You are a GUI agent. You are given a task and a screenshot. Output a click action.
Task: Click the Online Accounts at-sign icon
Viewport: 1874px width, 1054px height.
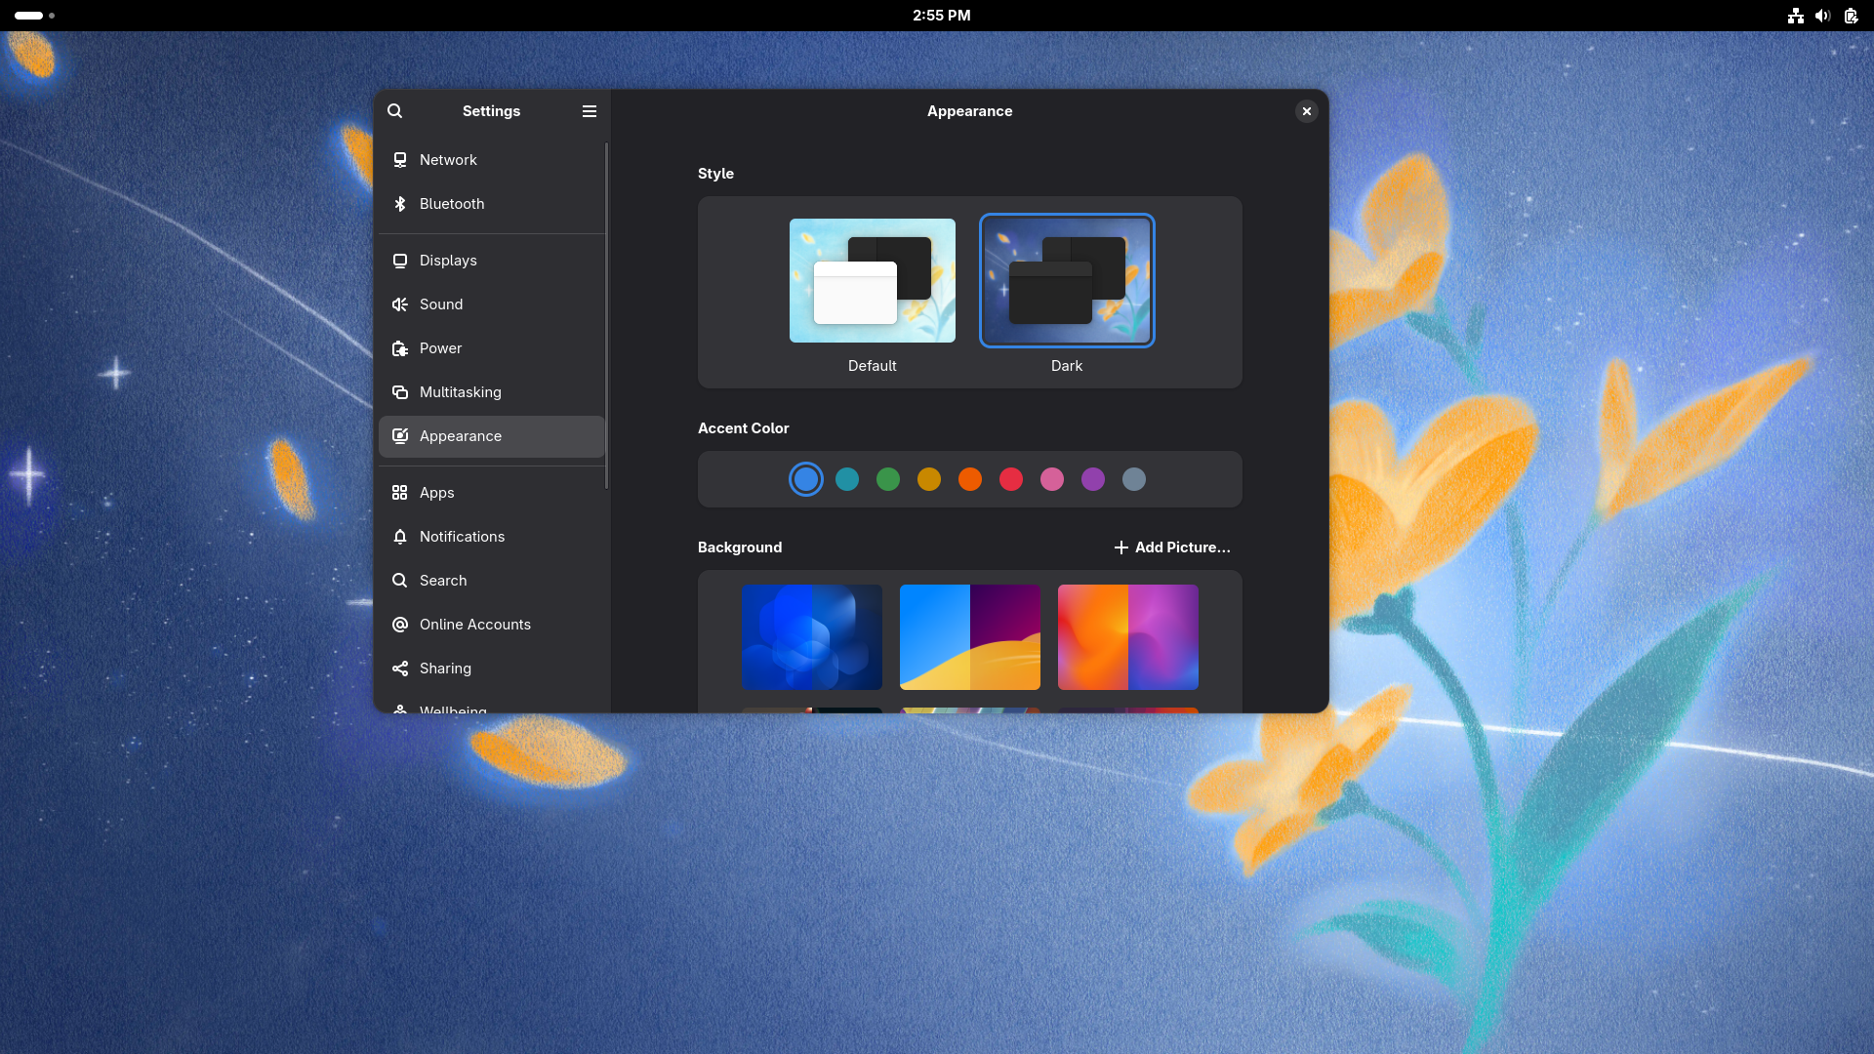[x=400, y=625]
